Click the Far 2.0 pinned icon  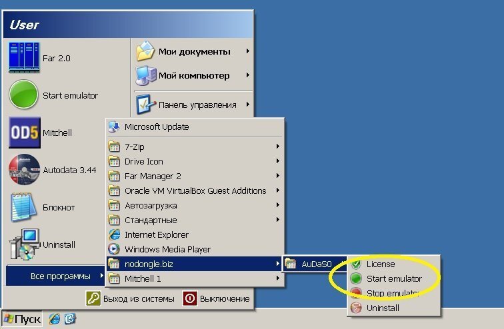[24, 58]
